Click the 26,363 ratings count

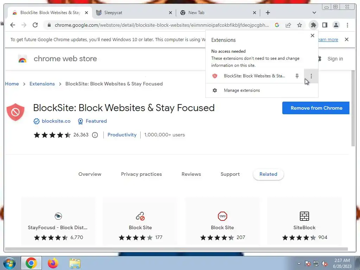point(81,135)
